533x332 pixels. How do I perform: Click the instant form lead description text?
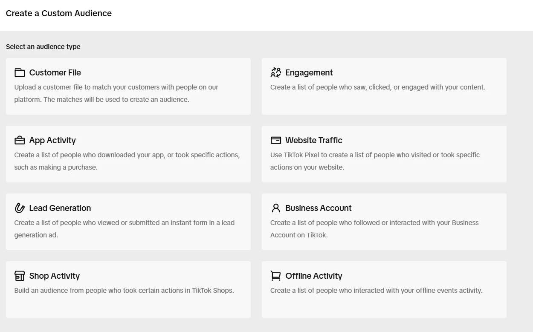coord(125,229)
